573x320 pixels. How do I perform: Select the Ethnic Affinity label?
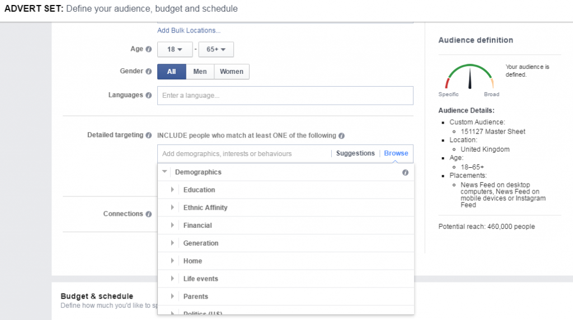pyautogui.click(x=205, y=208)
